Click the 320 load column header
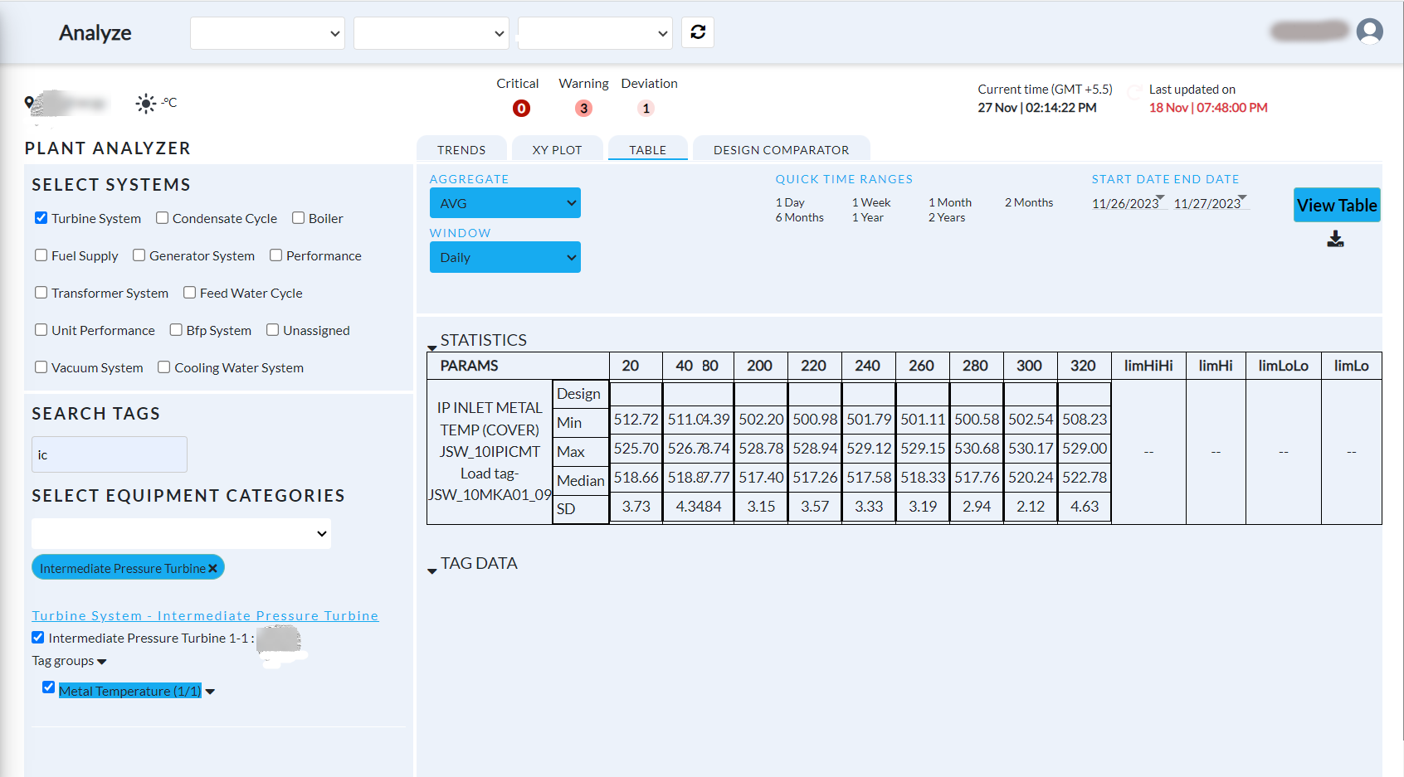Viewport: 1404px width, 777px height. click(1083, 366)
